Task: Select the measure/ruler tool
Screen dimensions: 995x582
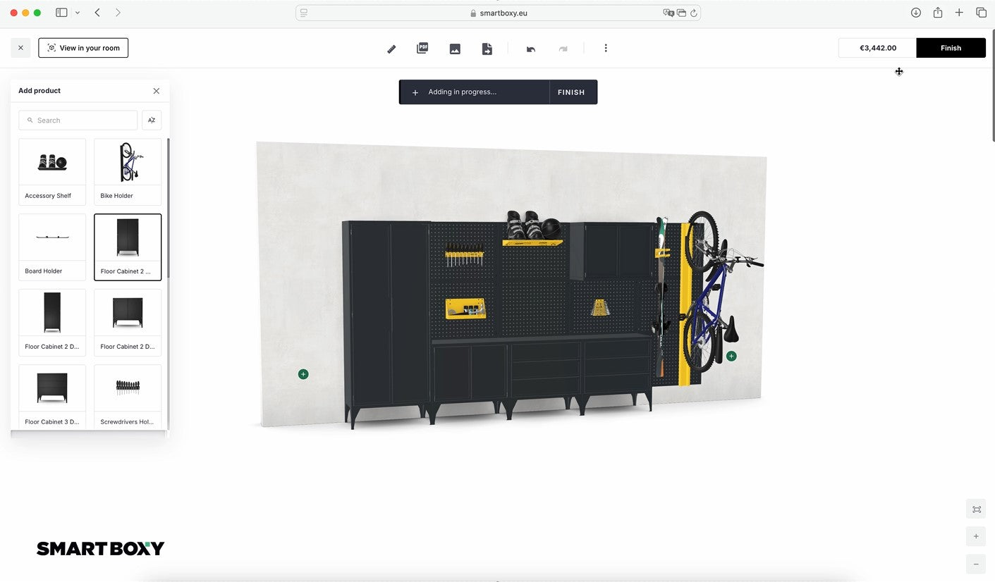Action: [x=391, y=48]
